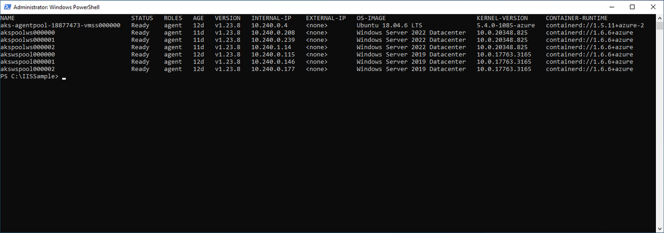Click the CONTAINER-RUNTIME column header
Screen dimensions: 664x233
point(577,18)
